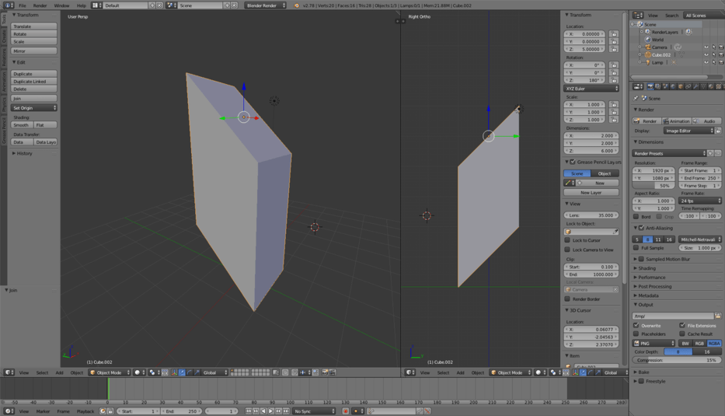The height and width of the screenshot is (416, 725).
Task: Click the PNG Compression slider
Action: tap(677, 360)
